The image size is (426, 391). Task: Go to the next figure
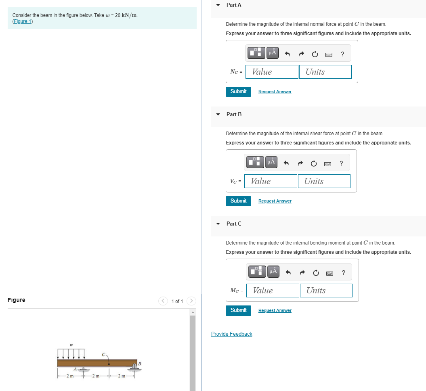pyautogui.click(x=191, y=301)
